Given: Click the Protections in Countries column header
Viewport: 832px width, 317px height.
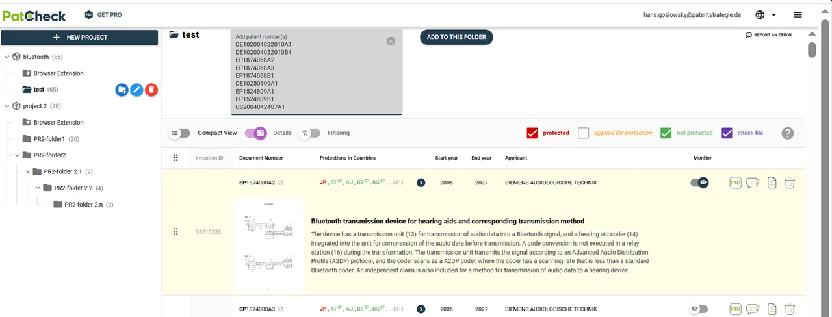Looking at the screenshot, I should [x=348, y=158].
